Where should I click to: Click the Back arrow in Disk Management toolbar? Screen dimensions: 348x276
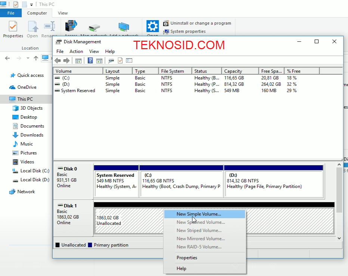pos(58,60)
